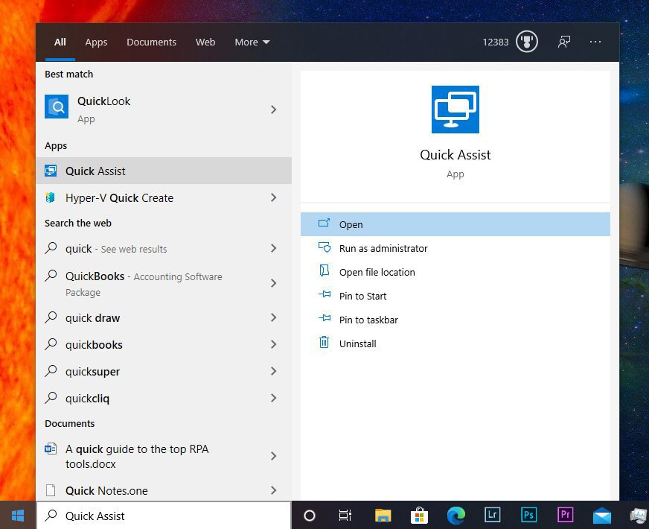
Task: Click the pin icon beside Pin to Start
Action: point(324,294)
